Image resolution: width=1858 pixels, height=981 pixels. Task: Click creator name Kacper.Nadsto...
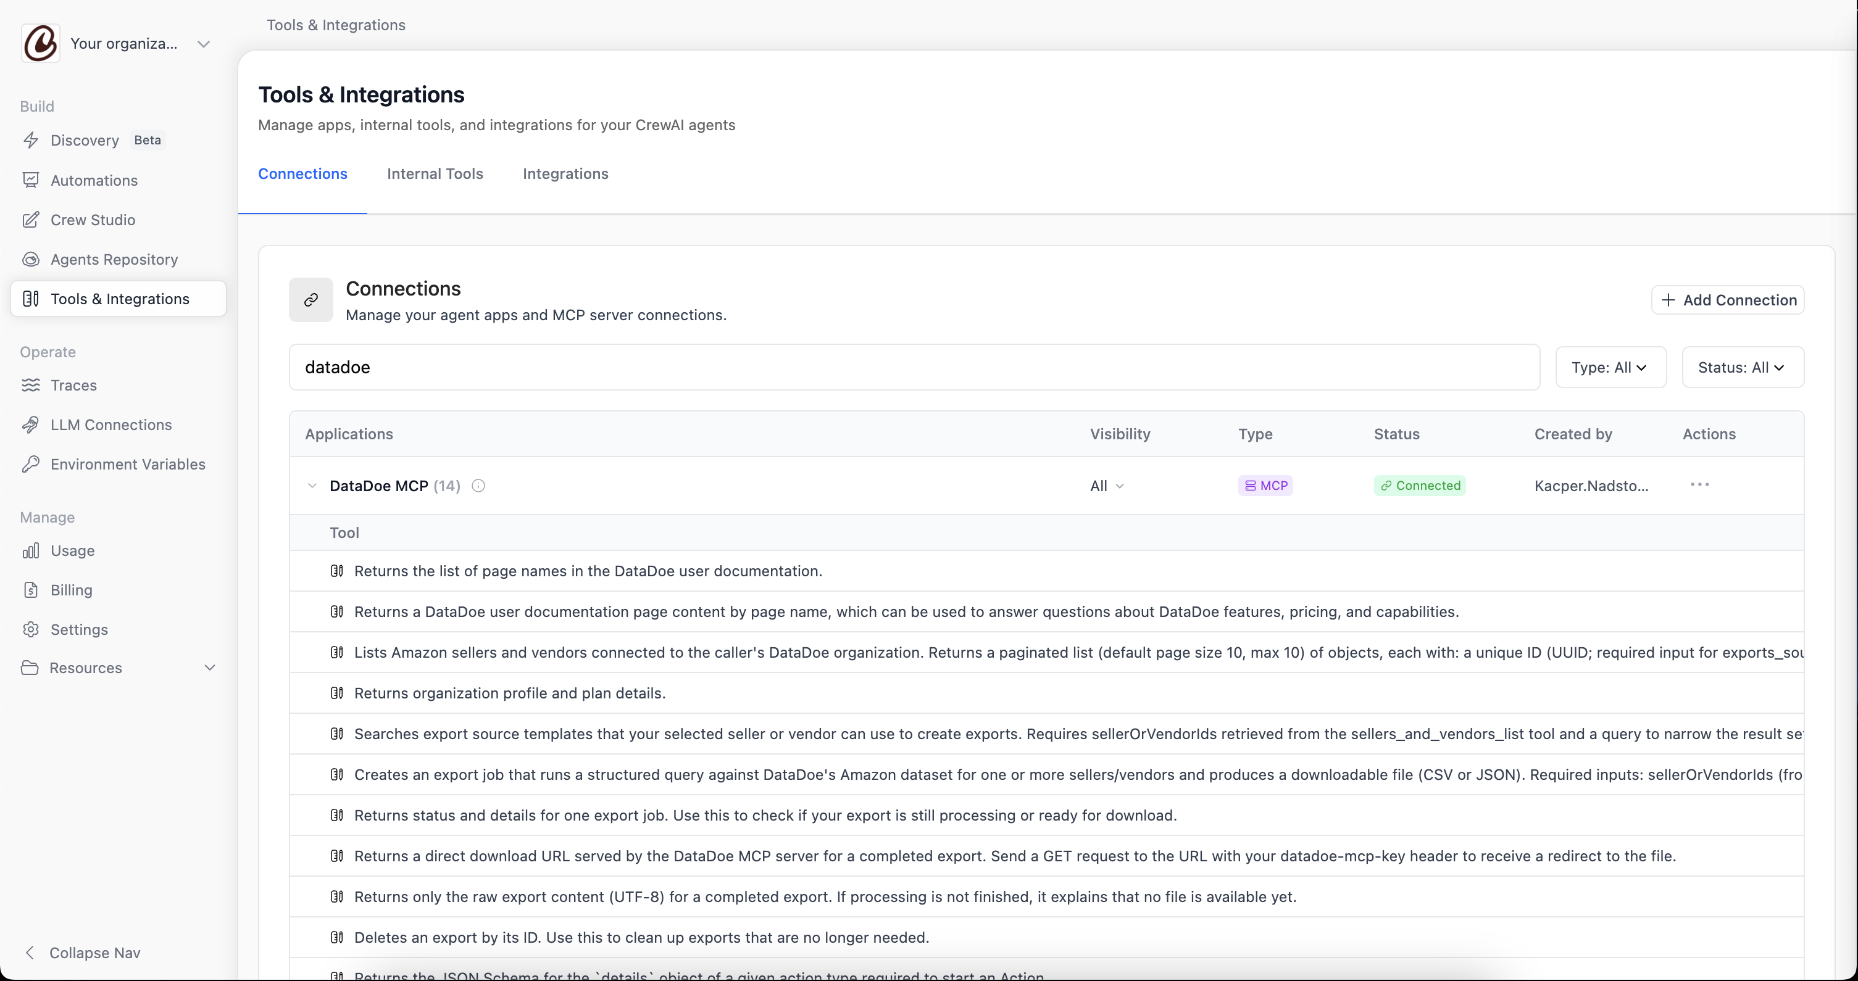click(x=1591, y=487)
